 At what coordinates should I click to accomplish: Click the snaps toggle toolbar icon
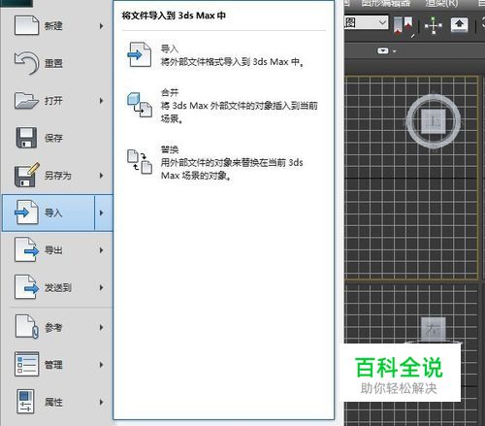pos(404,25)
